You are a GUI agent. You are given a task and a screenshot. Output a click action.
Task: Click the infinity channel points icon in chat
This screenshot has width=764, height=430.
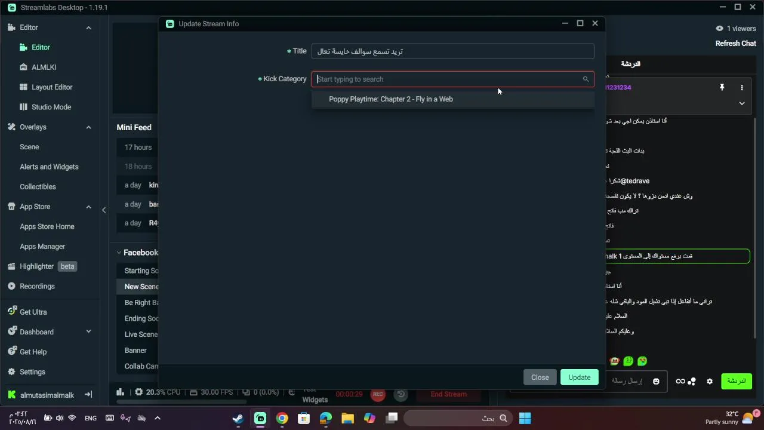point(680,381)
